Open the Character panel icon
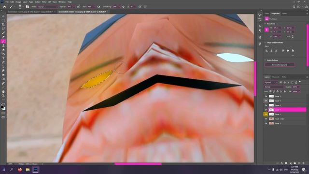Image resolution: width=309 pixels, height=174 pixels. [260, 26]
